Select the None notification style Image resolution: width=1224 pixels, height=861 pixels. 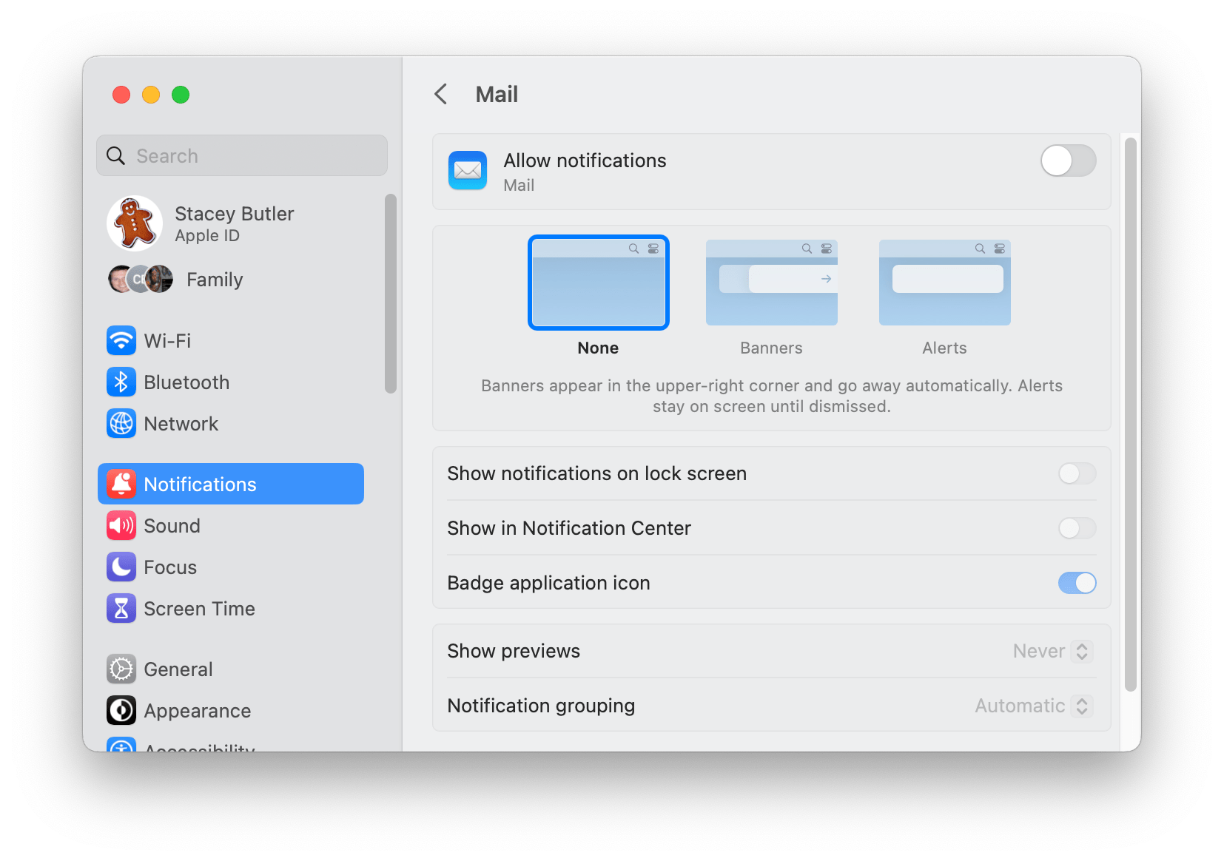pyautogui.click(x=598, y=283)
